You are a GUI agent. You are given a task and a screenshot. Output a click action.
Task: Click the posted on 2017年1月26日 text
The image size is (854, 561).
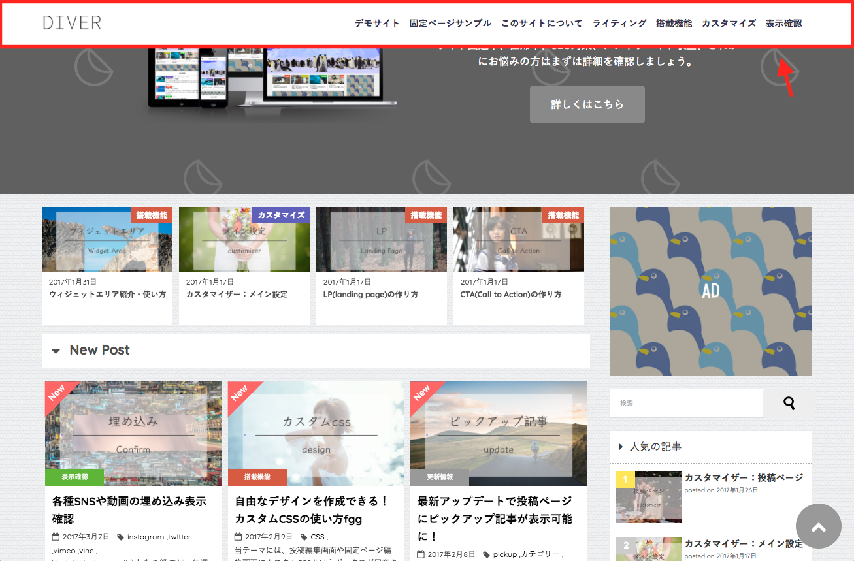[x=720, y=490]
